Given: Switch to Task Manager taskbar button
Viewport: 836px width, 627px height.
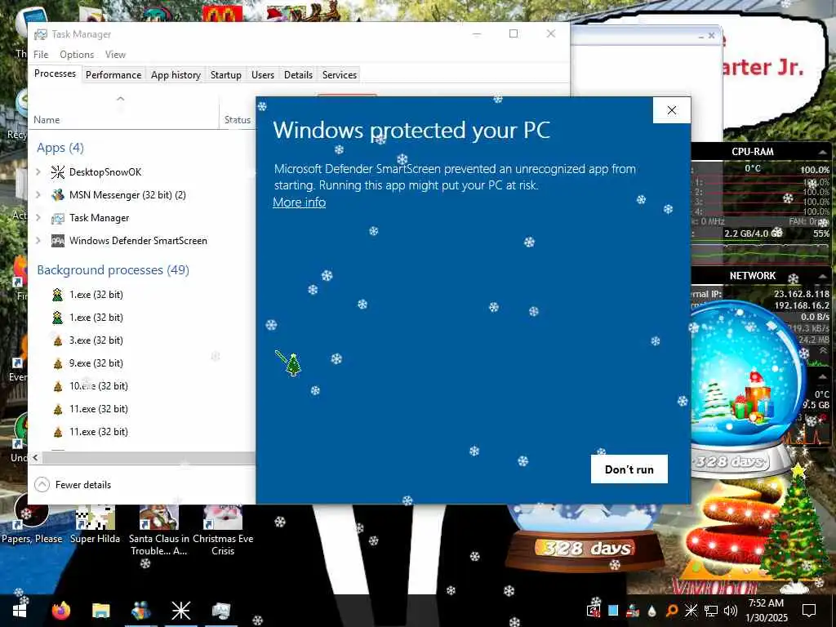Looking at the screenshot, I should (x=220, y=611).
